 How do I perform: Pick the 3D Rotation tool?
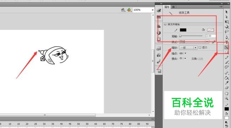pyautogui.click(x=227, y=27)
